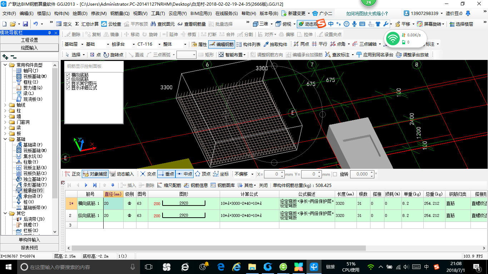Viewport: 488px width, 274px height.
Task: Select the 平行 parallel axis tool
Action: coord(320,44)
